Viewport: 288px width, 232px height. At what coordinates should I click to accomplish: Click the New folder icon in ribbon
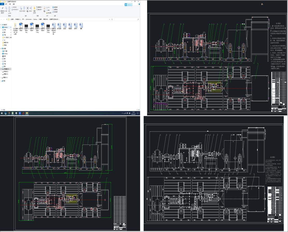34,9
